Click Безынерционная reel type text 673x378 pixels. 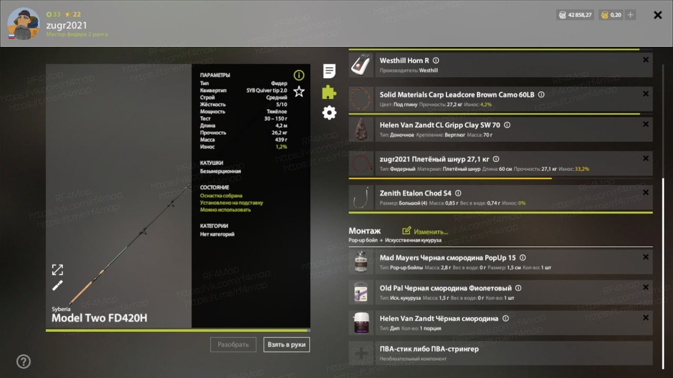pyautogui.click(x=221, y=171)
